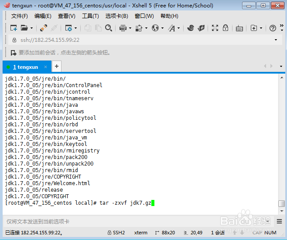This screenshot has height=240, width=287.
Task: Open the 查看(V) menu
Action: (67, 16)
